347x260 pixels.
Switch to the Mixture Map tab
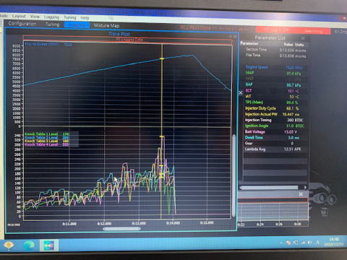click(106, 25)
